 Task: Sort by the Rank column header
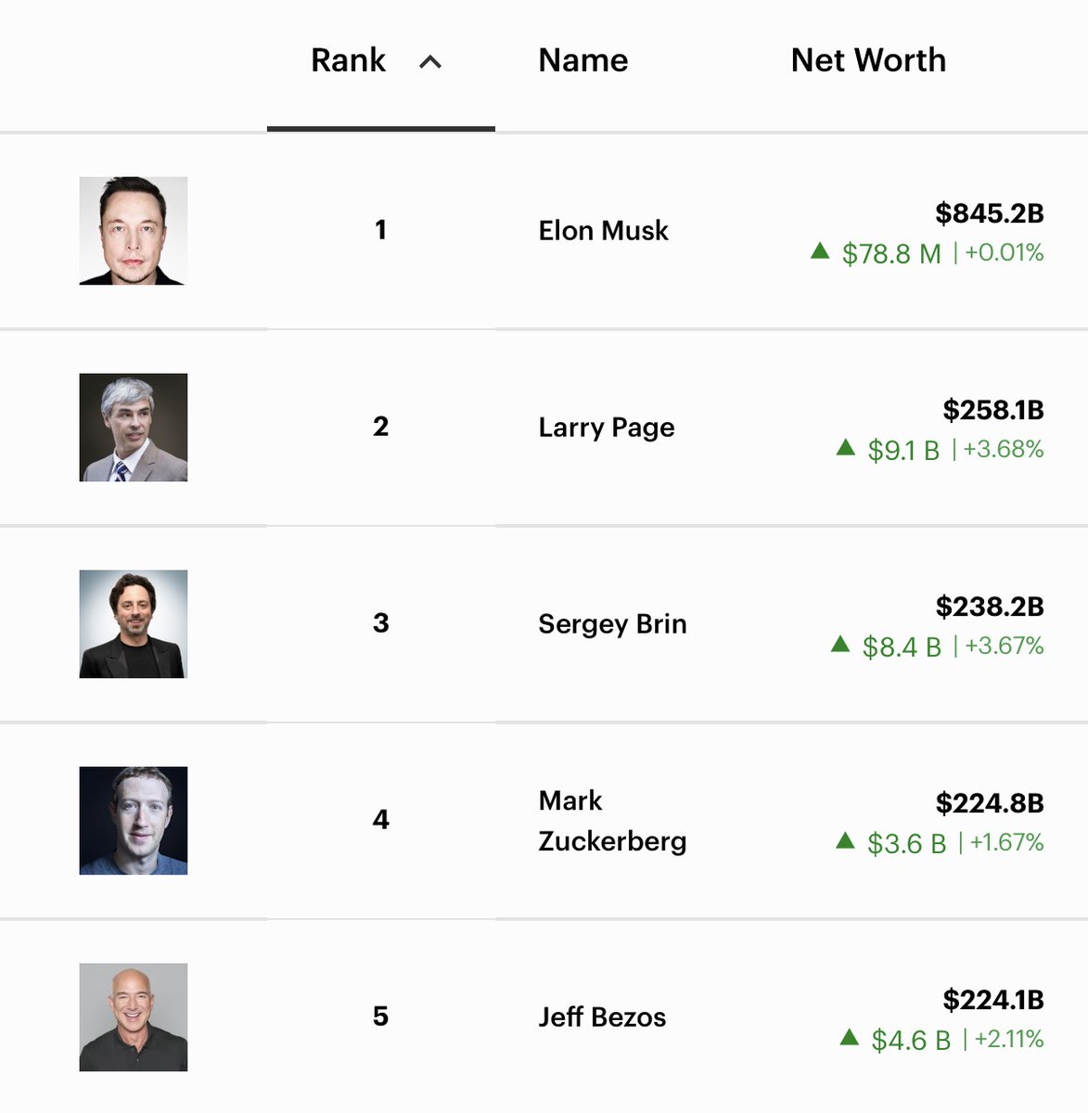[x=349, y=60]
